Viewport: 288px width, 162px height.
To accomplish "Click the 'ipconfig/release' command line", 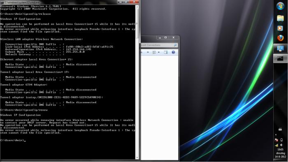I will point(37,14).
